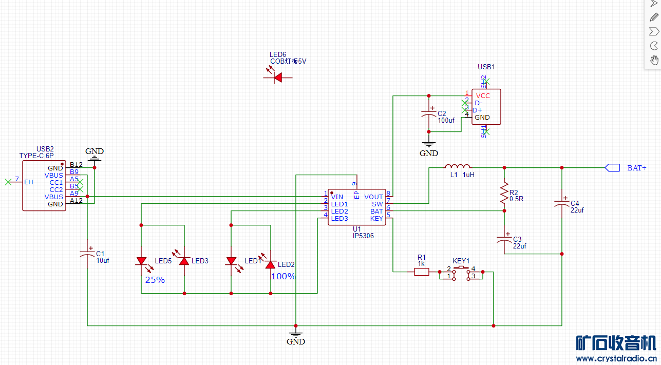
Task: Click the '1k' value of R1
Action: pyautogui.click(x=421, y=263)
